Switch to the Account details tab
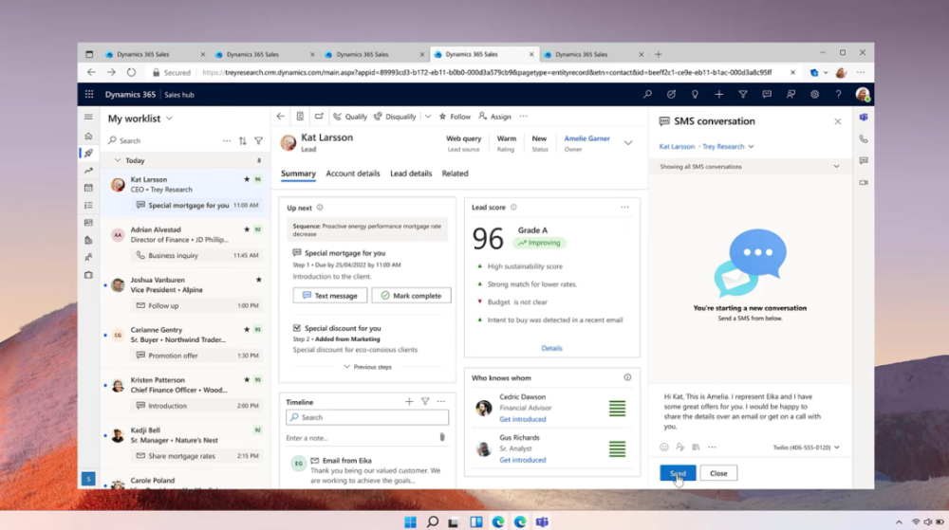This screenshot has width=949, height=530. tap(352, 174)
